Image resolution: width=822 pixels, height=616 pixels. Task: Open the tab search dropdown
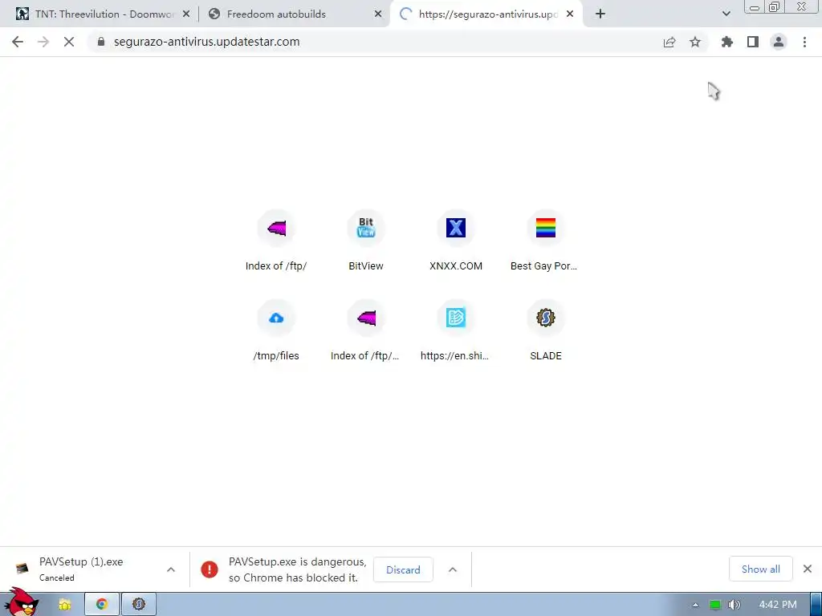726,14
